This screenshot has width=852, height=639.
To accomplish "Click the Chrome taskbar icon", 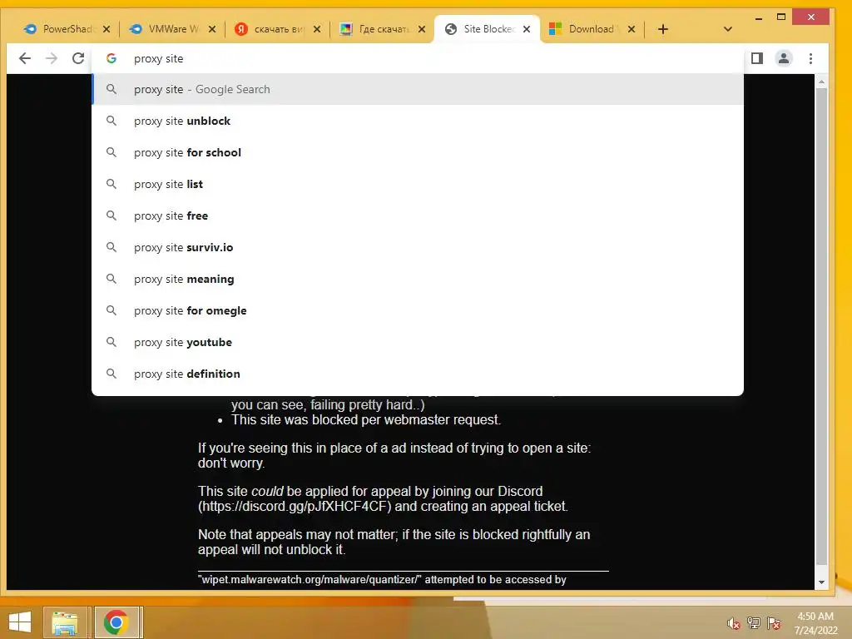I will 116,622.
